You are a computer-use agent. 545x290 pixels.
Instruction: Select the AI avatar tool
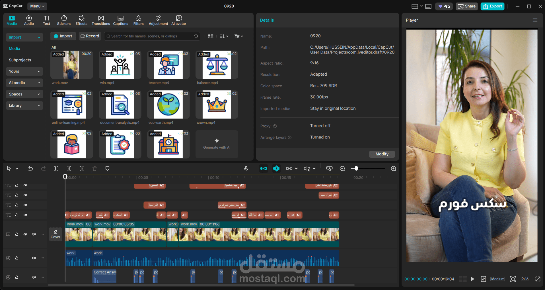click(x=179, y=20)
